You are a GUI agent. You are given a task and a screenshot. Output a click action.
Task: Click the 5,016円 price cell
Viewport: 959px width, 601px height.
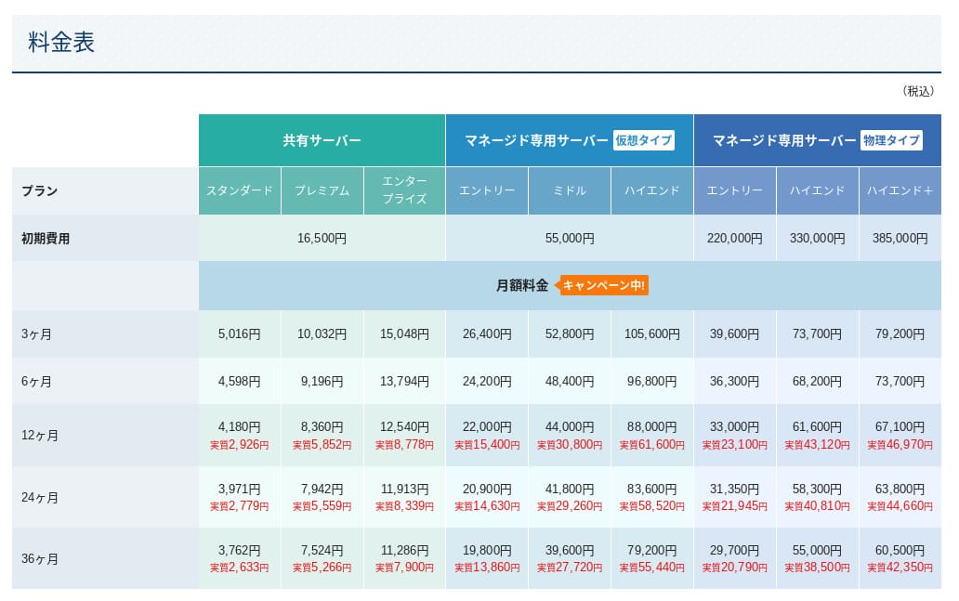(240, 334)
